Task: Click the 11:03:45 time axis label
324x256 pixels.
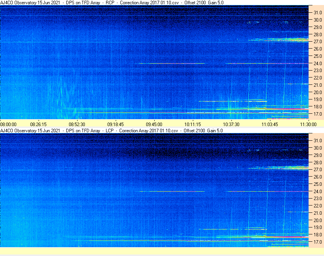Action: tap(270, 125)
